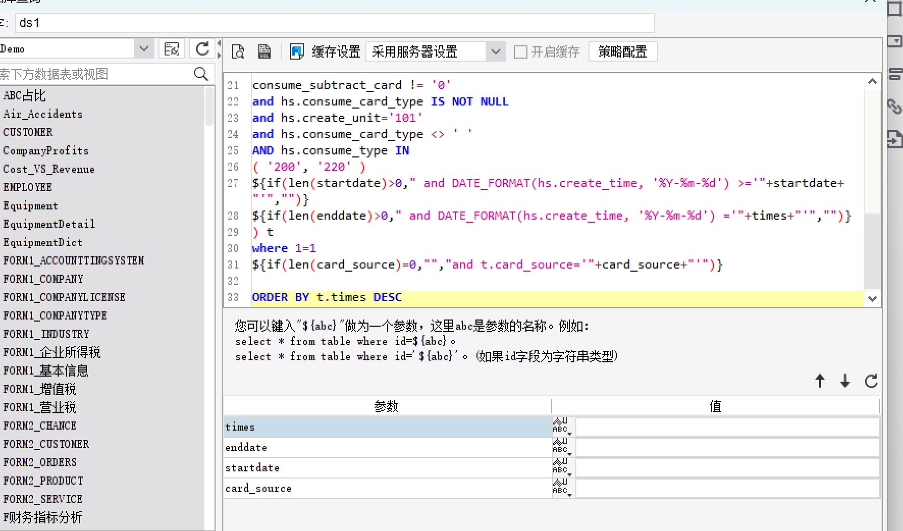The image size is (903, 531).
Task: Open type selector for startdate parameter
Action: [563, 468]
